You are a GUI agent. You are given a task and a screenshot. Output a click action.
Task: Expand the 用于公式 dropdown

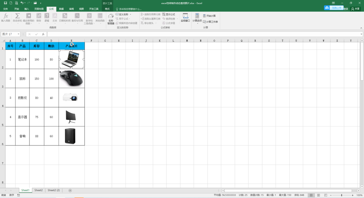pyautogui.click(x=129, y=19)
